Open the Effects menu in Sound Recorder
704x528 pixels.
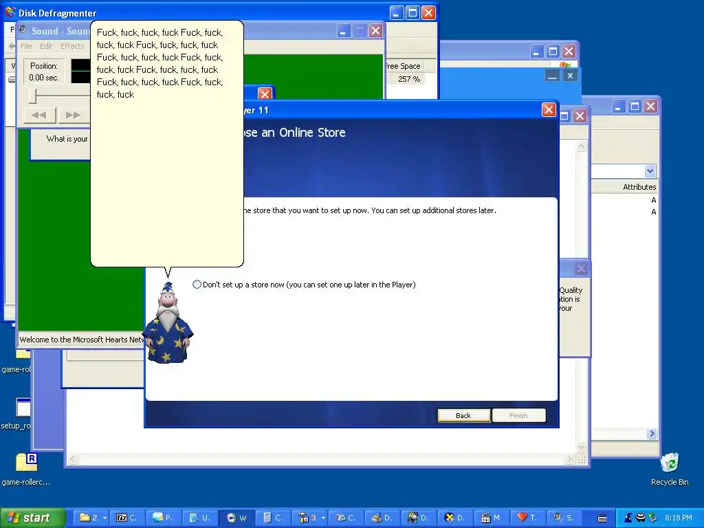click(72, 46)
